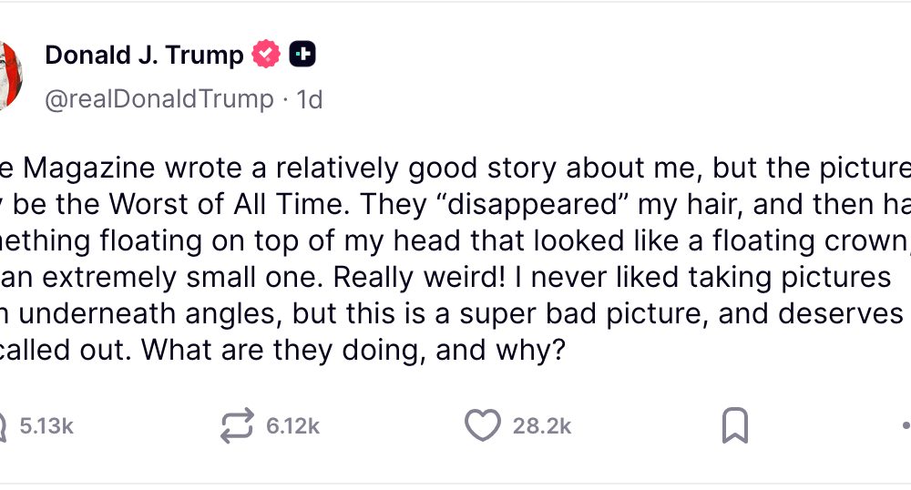Click the red verified checkmark badge
The width and height of the screenshot is (911, 490).
coord(266,56)
